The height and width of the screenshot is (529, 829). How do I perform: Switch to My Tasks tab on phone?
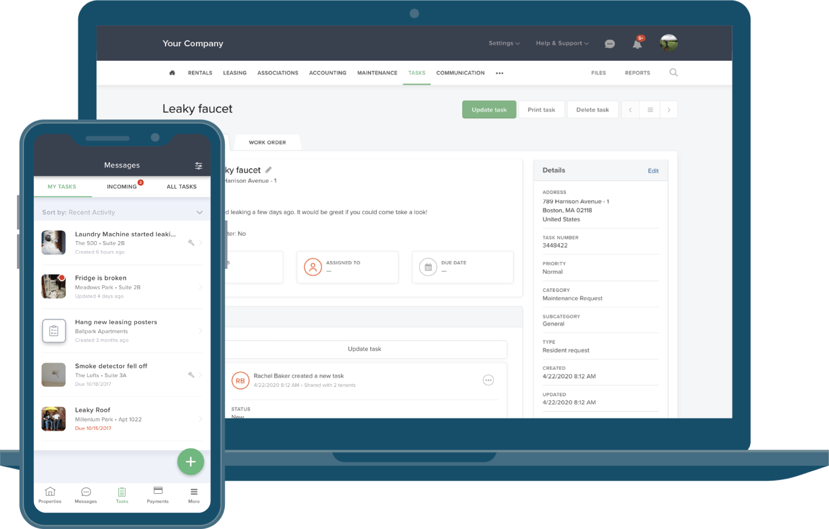tap(62, 187)
